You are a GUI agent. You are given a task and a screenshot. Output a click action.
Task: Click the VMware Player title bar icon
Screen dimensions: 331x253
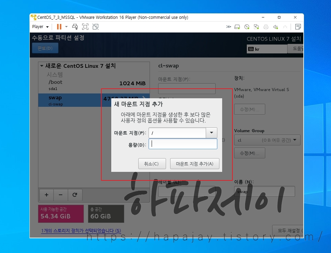(x=33, y=17)
